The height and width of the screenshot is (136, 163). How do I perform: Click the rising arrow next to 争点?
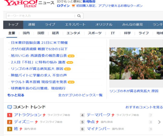tap(97, 122)
